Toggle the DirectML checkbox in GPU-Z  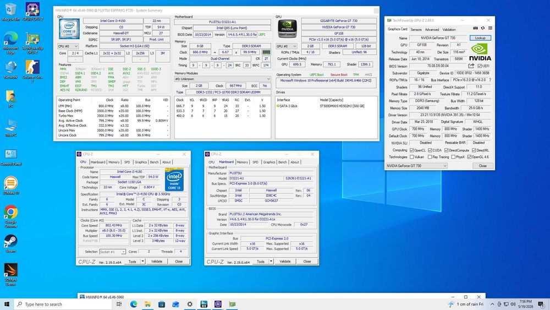click(x=474, y=150)
